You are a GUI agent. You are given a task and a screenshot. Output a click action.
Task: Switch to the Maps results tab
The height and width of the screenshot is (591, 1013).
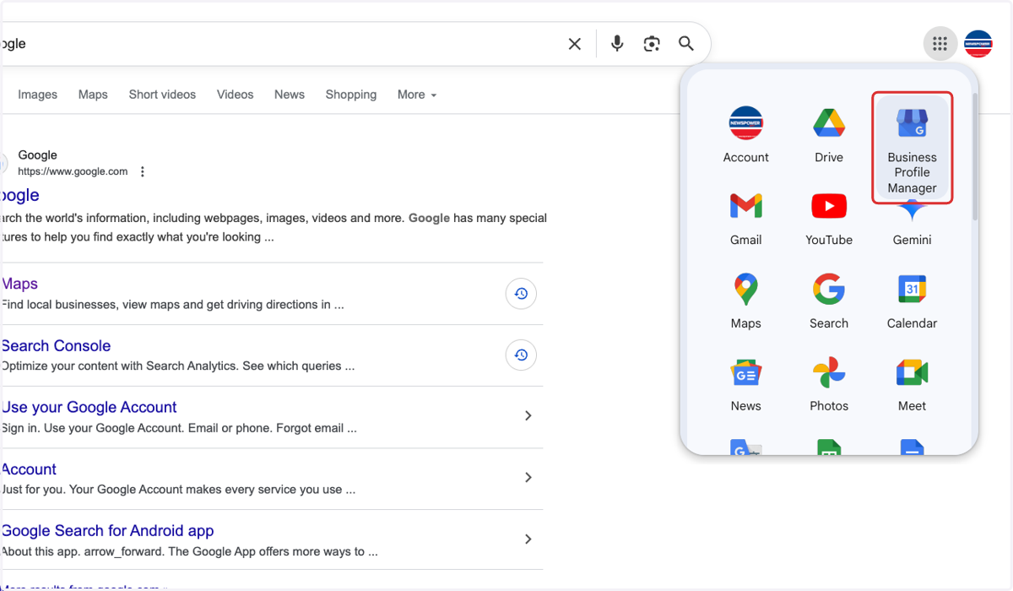93,95
